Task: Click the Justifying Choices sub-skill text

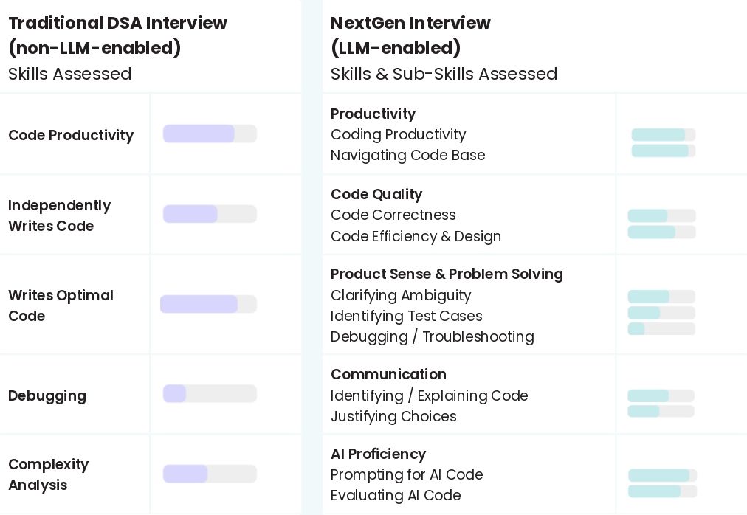Action: pos(393,416)
